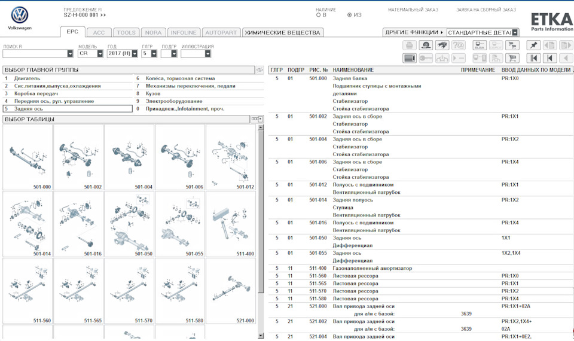The width and height of the screenshot is (574, 341).
Task: Click the question-mark email inquiry icon
Action: [x=459, y=45]
